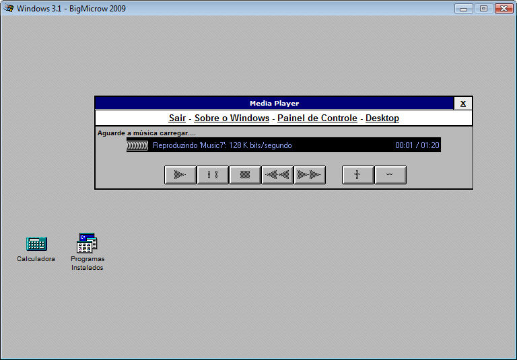The height and width of the screenshot is (360, 517).
Task: Click the 00:01 / 01:20 time display
Action: pos(417,145)
